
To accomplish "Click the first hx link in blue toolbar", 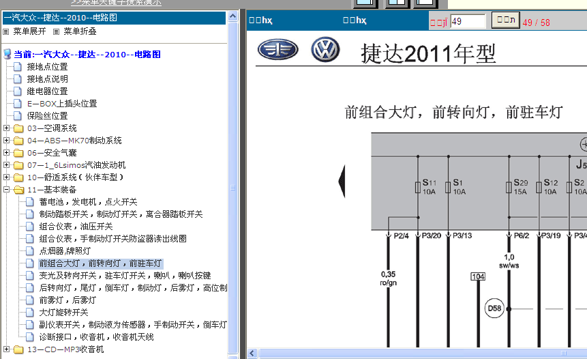I will coord(261,20).
